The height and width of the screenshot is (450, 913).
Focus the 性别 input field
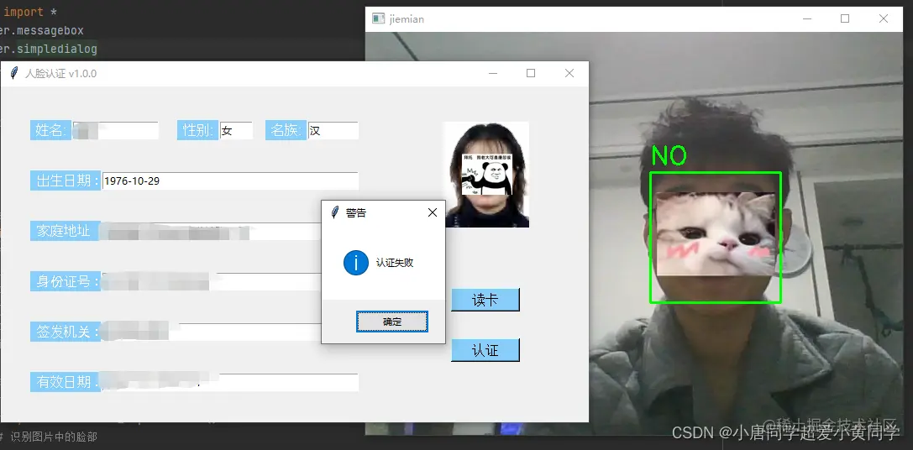(x=236, y=130)
